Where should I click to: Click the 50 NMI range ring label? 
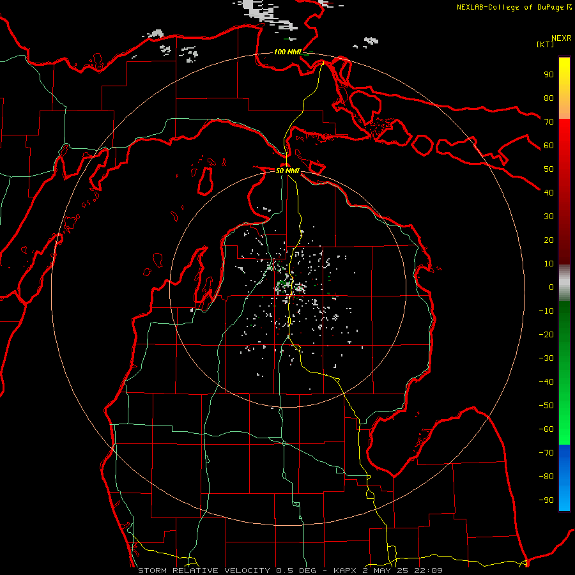tap(287, 171)
